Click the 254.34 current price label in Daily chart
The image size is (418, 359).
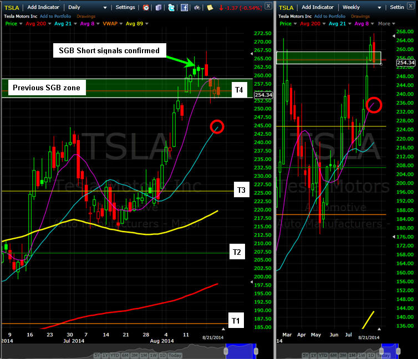pos(263,95)
